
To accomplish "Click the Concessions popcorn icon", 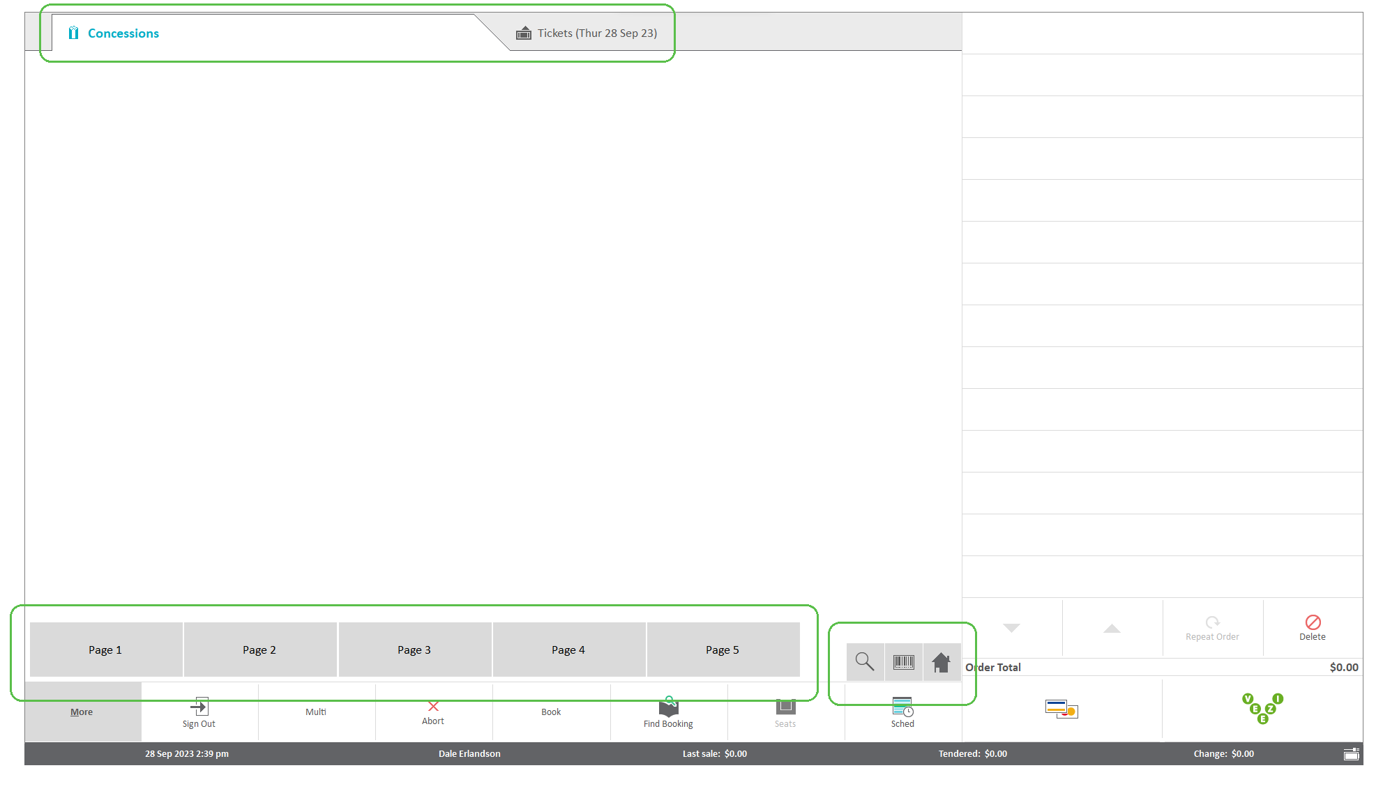I will [73, 33].
